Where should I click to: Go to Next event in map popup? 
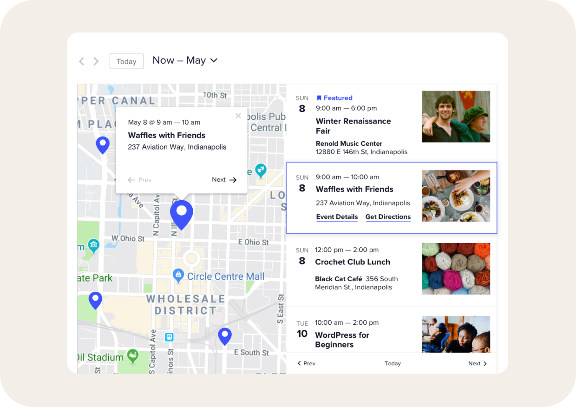(x=224, y=180)
